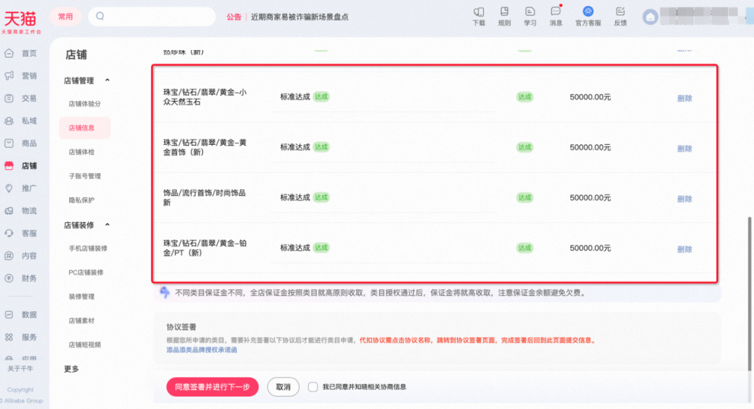Check 我已同意并知晓相关协商信息 checkbox
Viewport: 754px width, 409px height.
(313, 387)
